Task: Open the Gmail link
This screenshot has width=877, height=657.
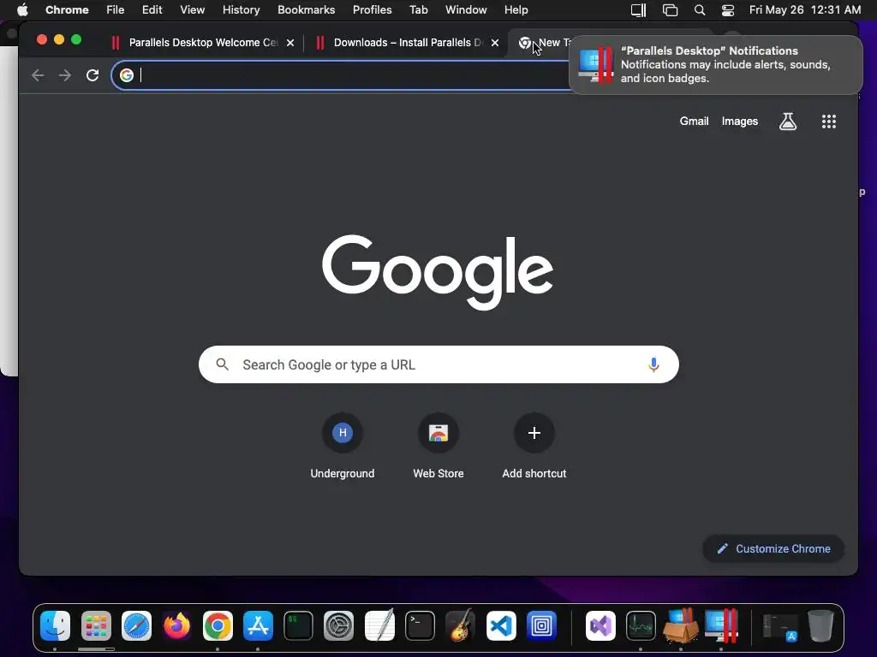Action: coord(694,121)
